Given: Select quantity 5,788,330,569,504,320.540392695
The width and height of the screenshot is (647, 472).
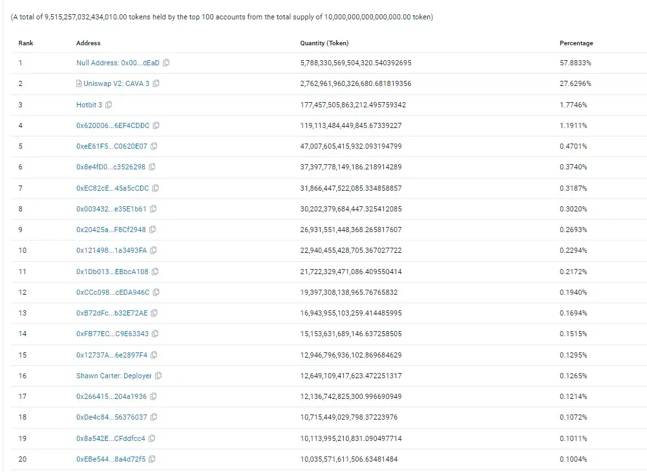Looking at the screenshot, I should [x=355, y=63].
